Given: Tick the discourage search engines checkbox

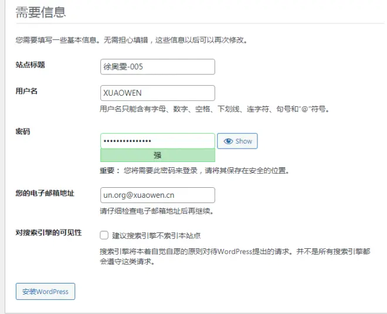Looking at the screenshot, I should 104,235.
